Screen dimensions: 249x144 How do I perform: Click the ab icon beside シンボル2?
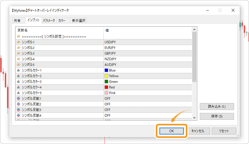click(19, 48)
